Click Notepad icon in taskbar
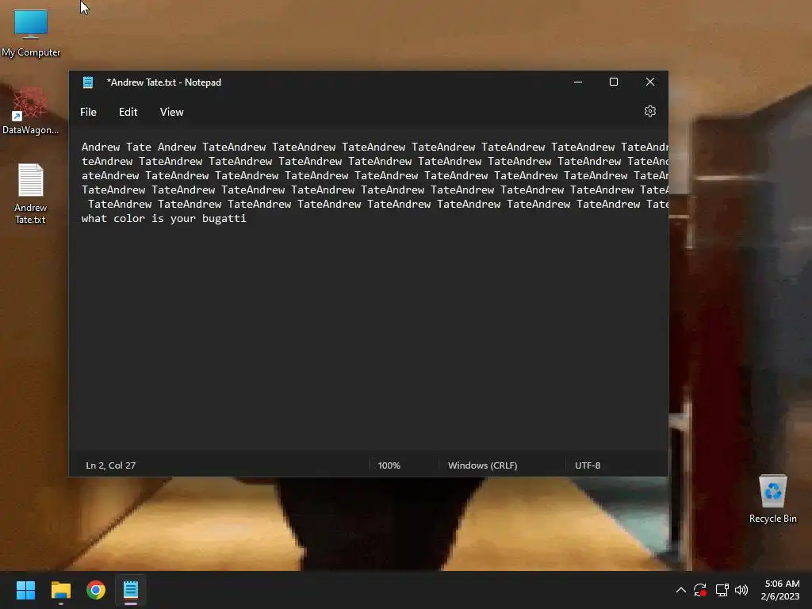 [131, 590]
